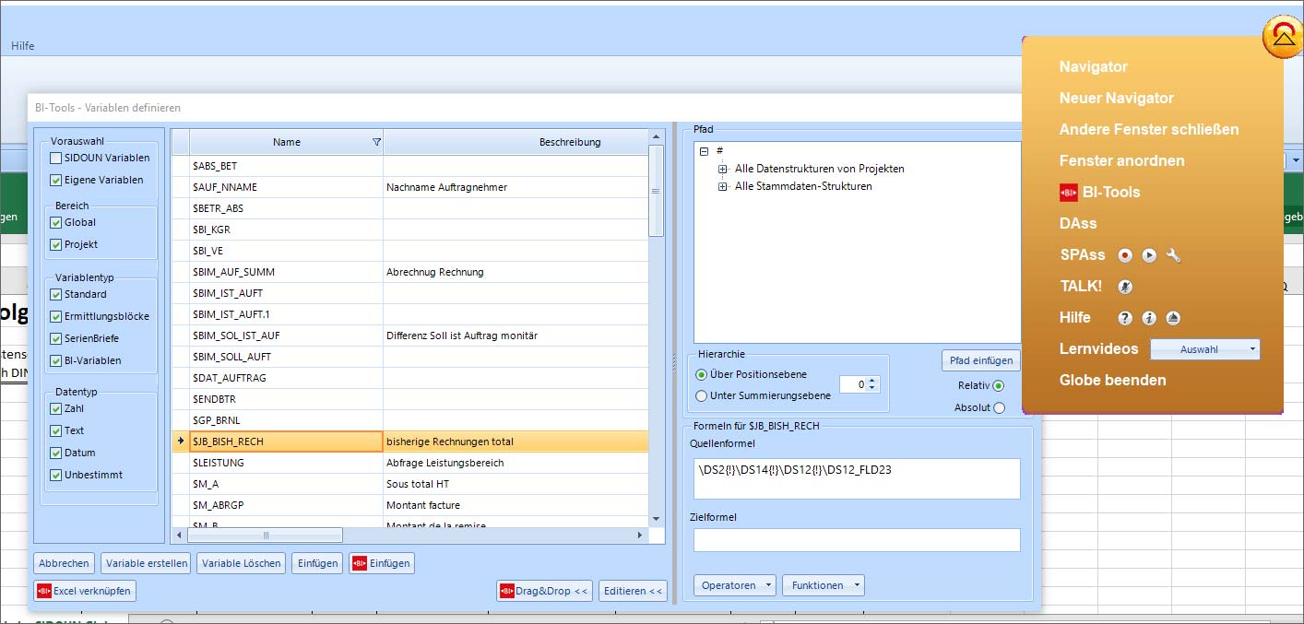Open the Hilfe menu

tap(23, 45)
